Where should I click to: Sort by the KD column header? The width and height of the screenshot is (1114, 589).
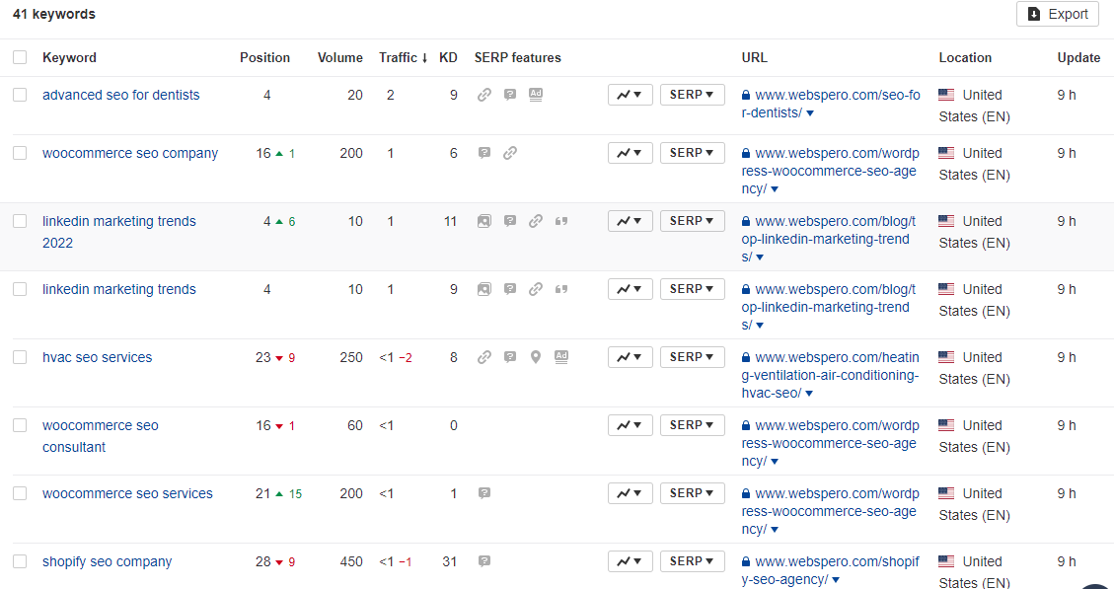tap(448, 57)
